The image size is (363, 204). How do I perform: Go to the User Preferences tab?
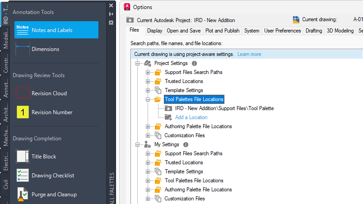click(x=283, y=31)
